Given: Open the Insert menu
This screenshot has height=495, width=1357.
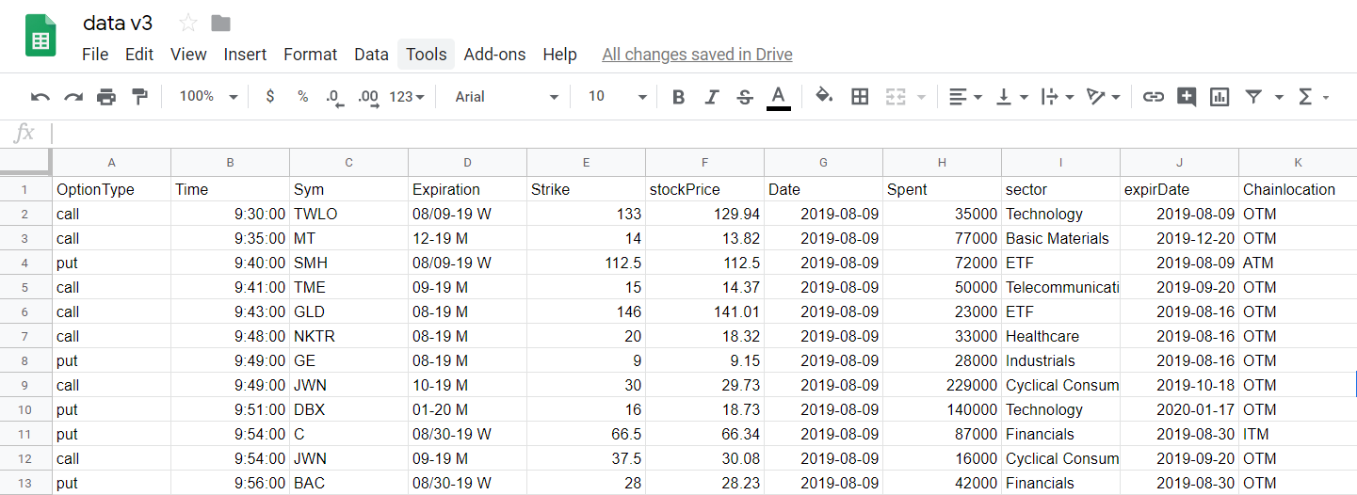Looking at the screenshot, I should point(245,55).
